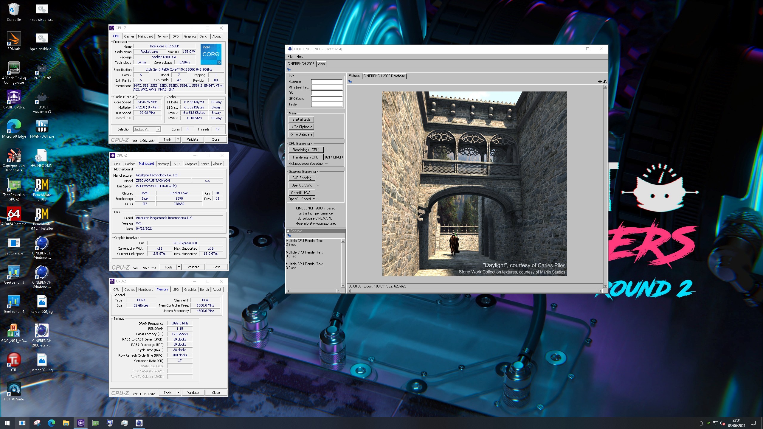763x429 pixels.
Task: Click the Windows Start button
Action: [7, 423]
